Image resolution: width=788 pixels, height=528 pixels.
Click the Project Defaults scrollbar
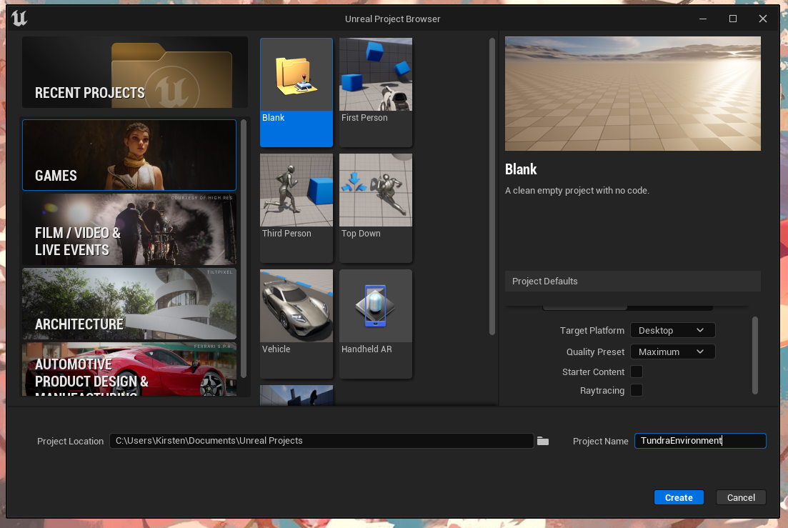click(x=755, y=355)
